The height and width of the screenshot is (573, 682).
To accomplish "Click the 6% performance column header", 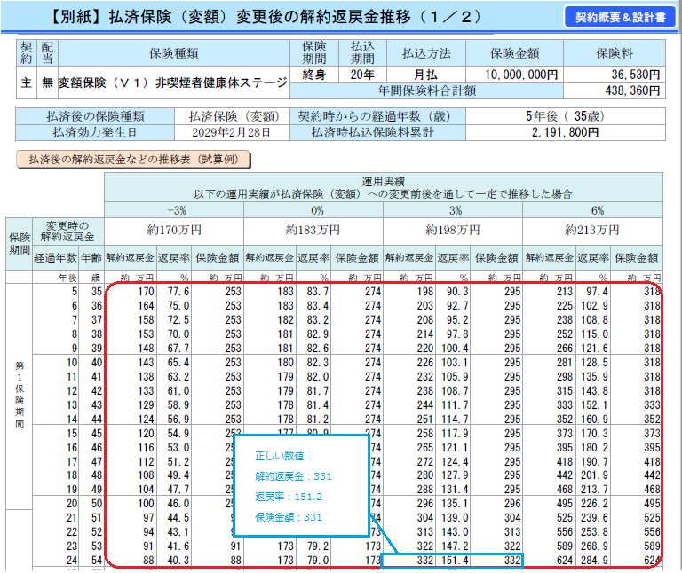I will 592,208.
